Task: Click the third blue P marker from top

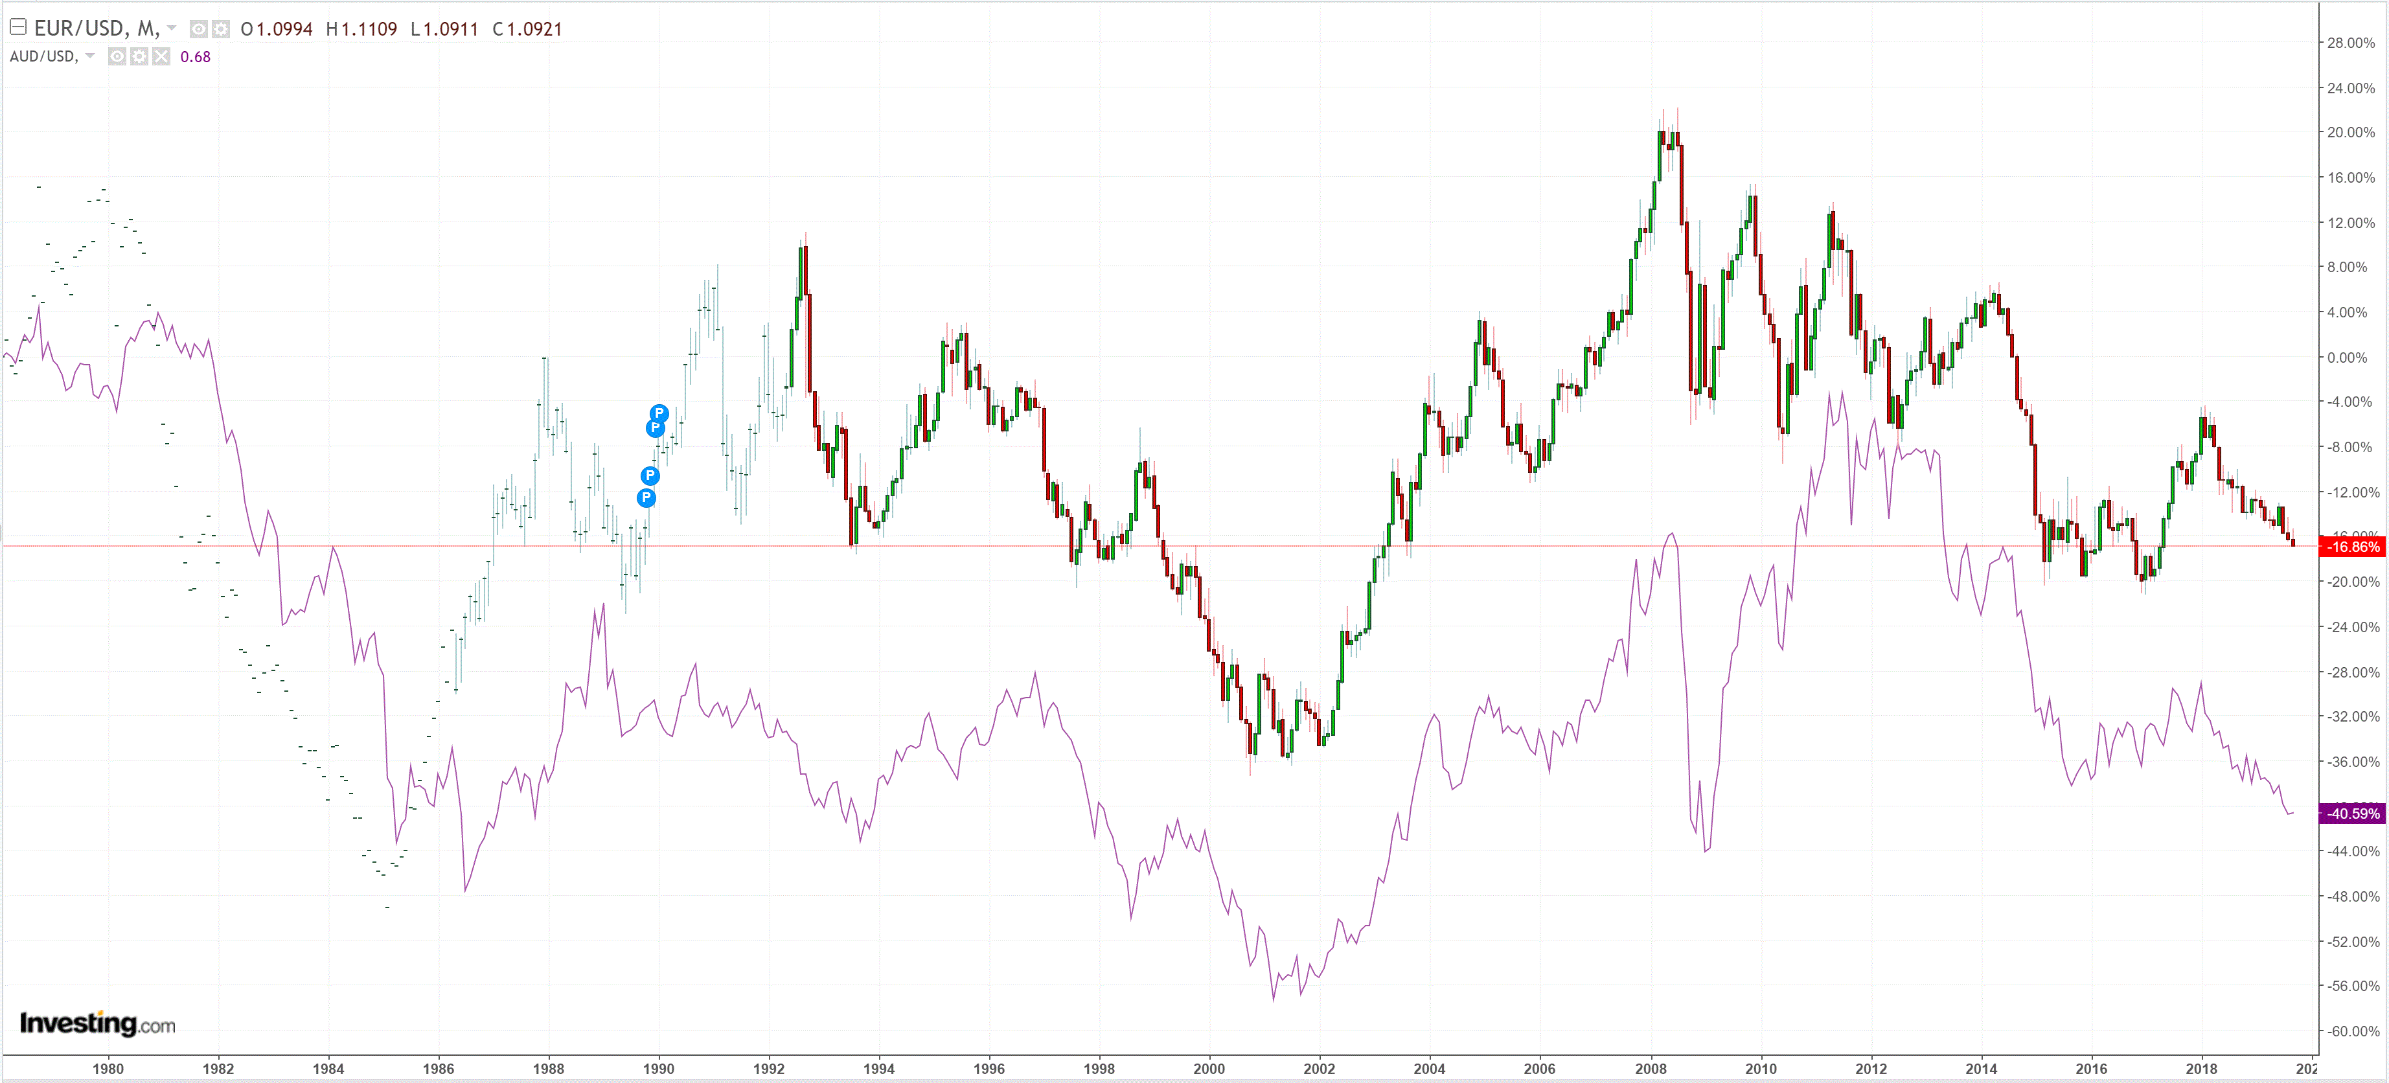Action: point(650,475)
